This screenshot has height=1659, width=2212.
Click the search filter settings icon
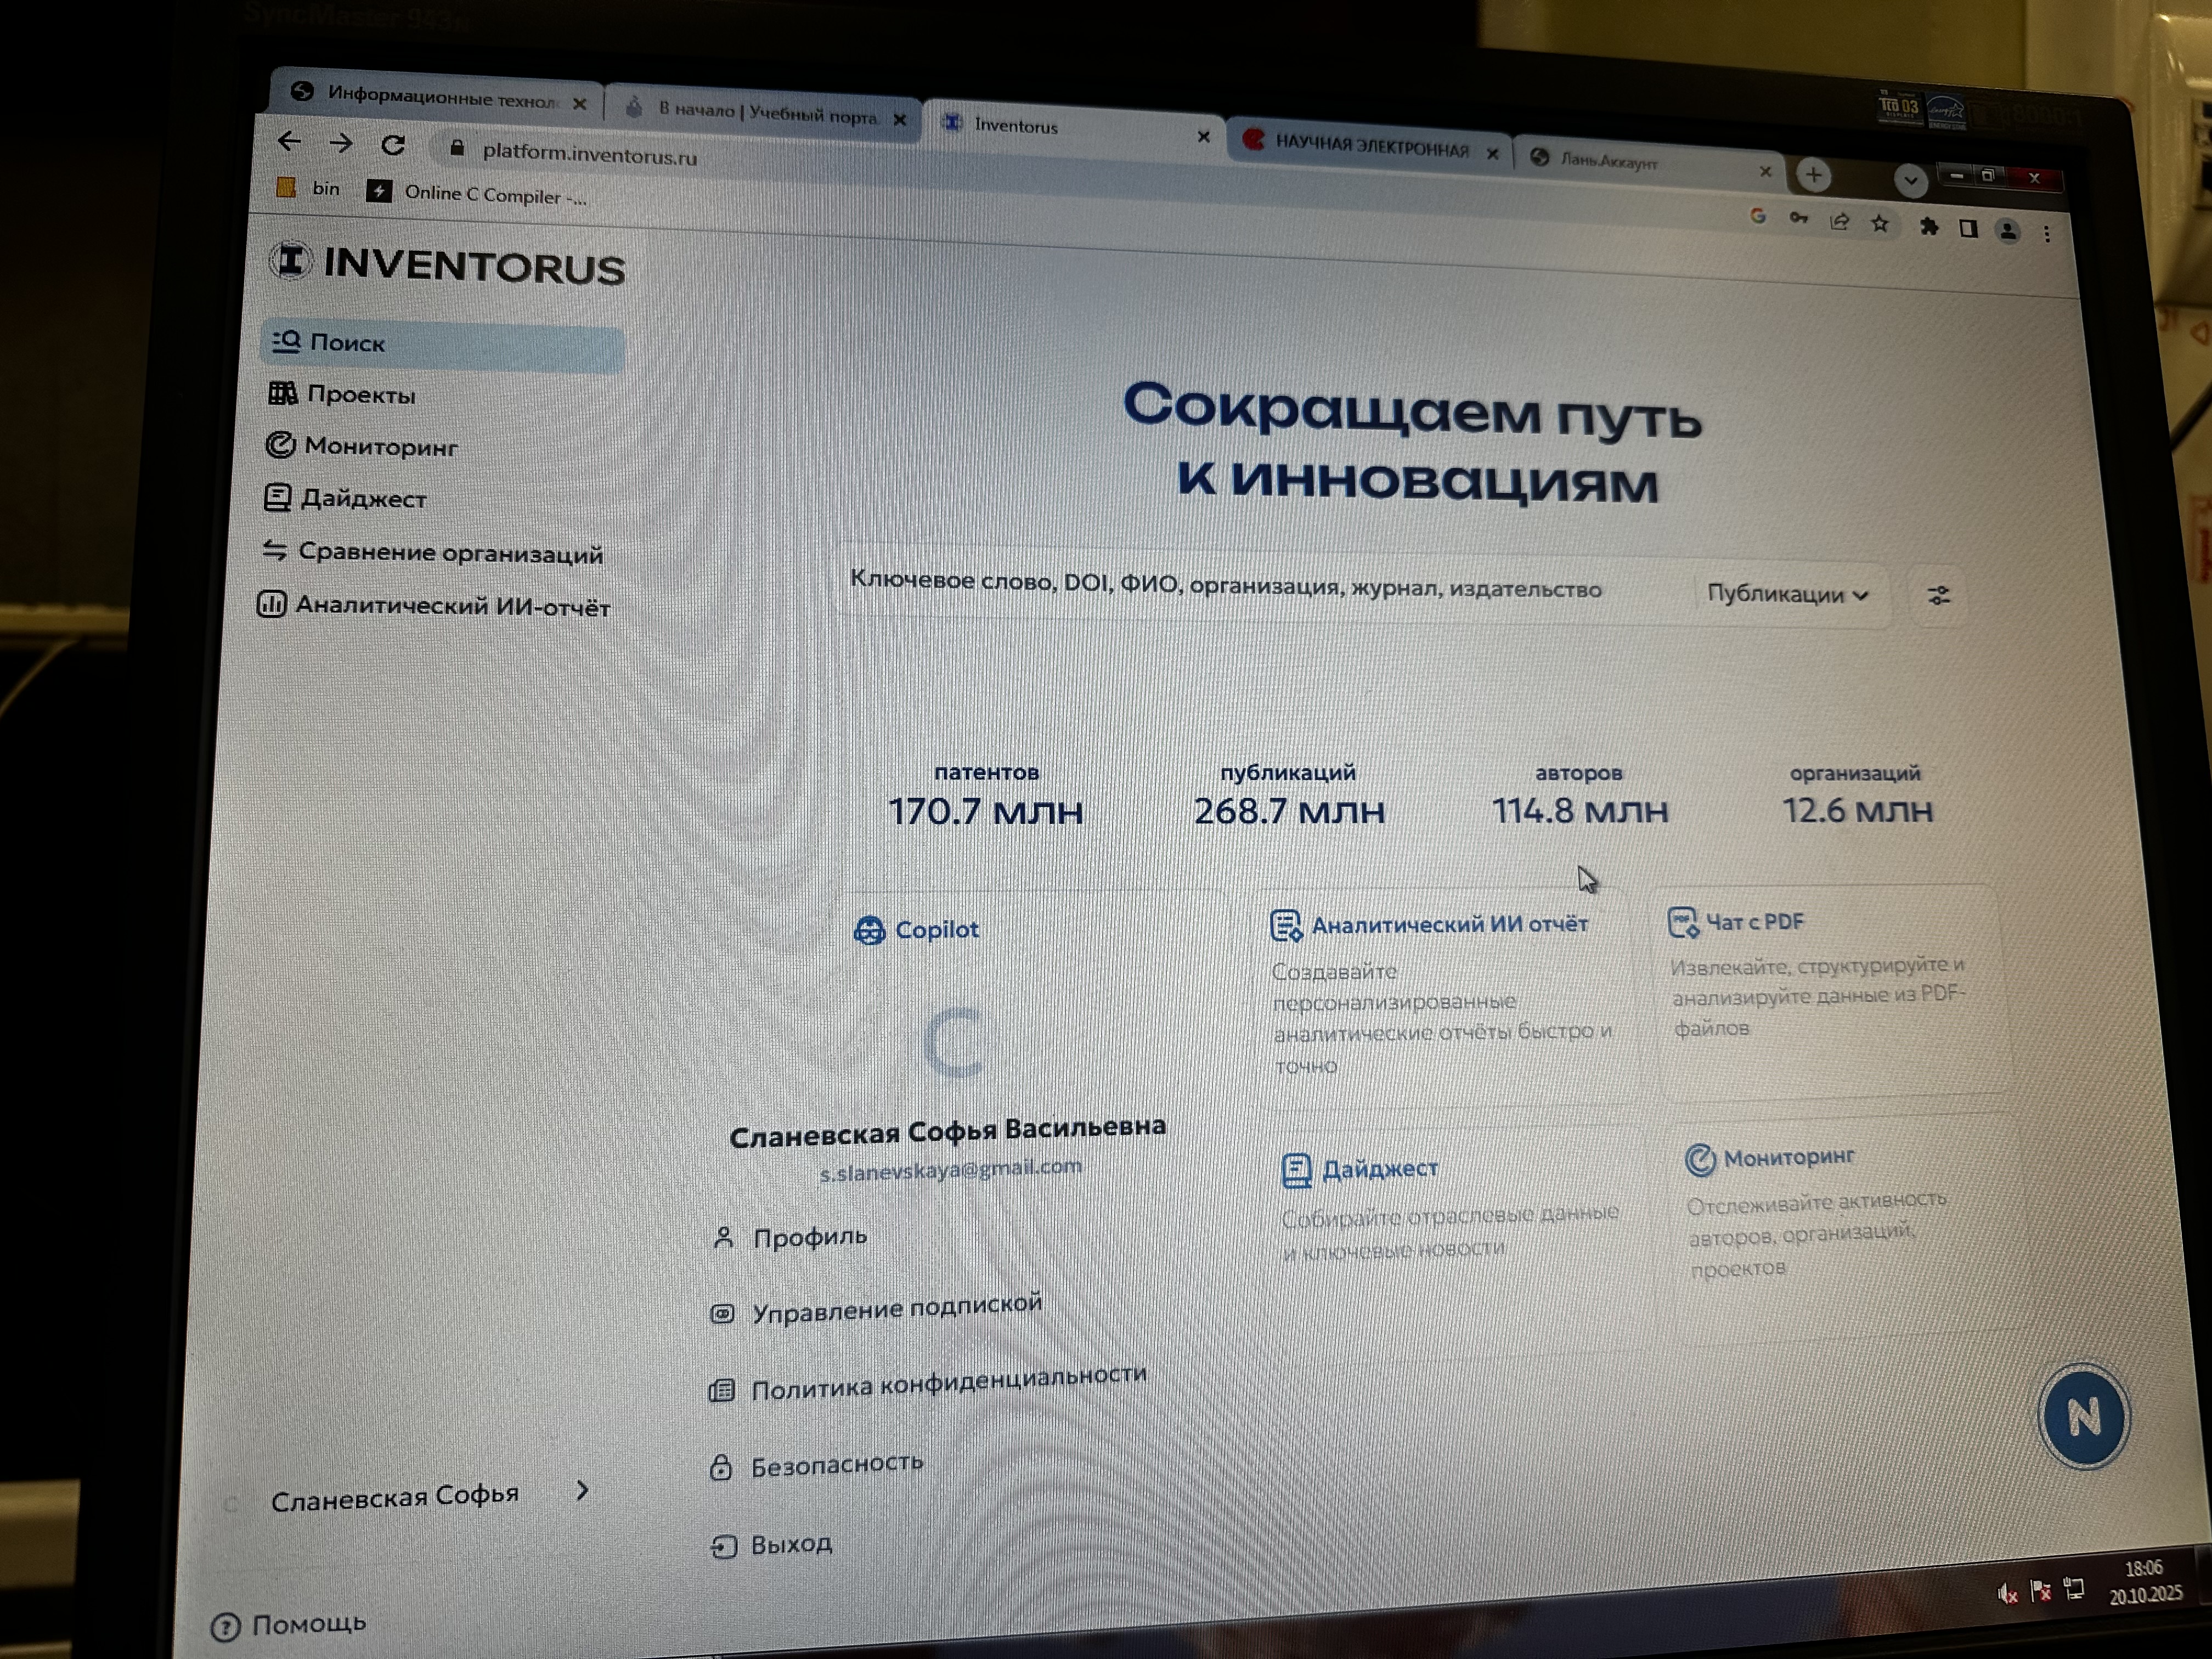(1938, 596)
